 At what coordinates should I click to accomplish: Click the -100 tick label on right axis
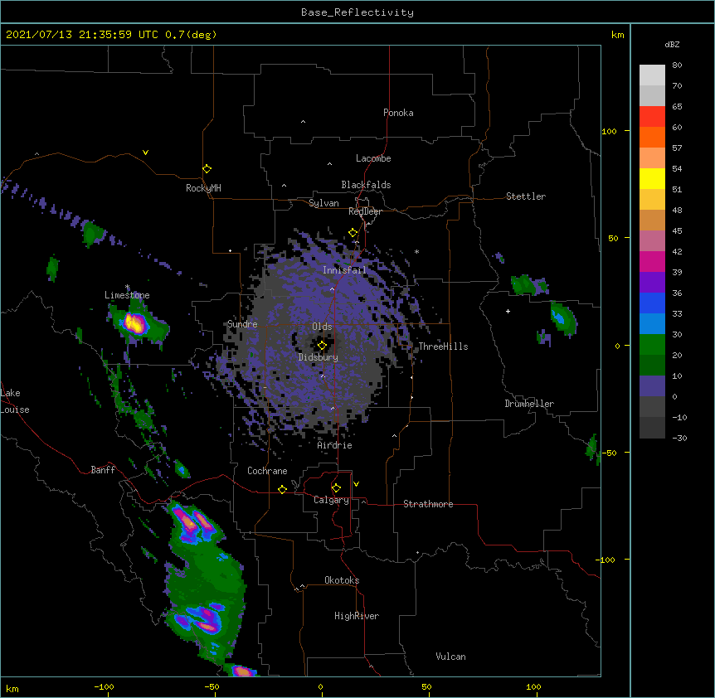[x=606, y=560]
